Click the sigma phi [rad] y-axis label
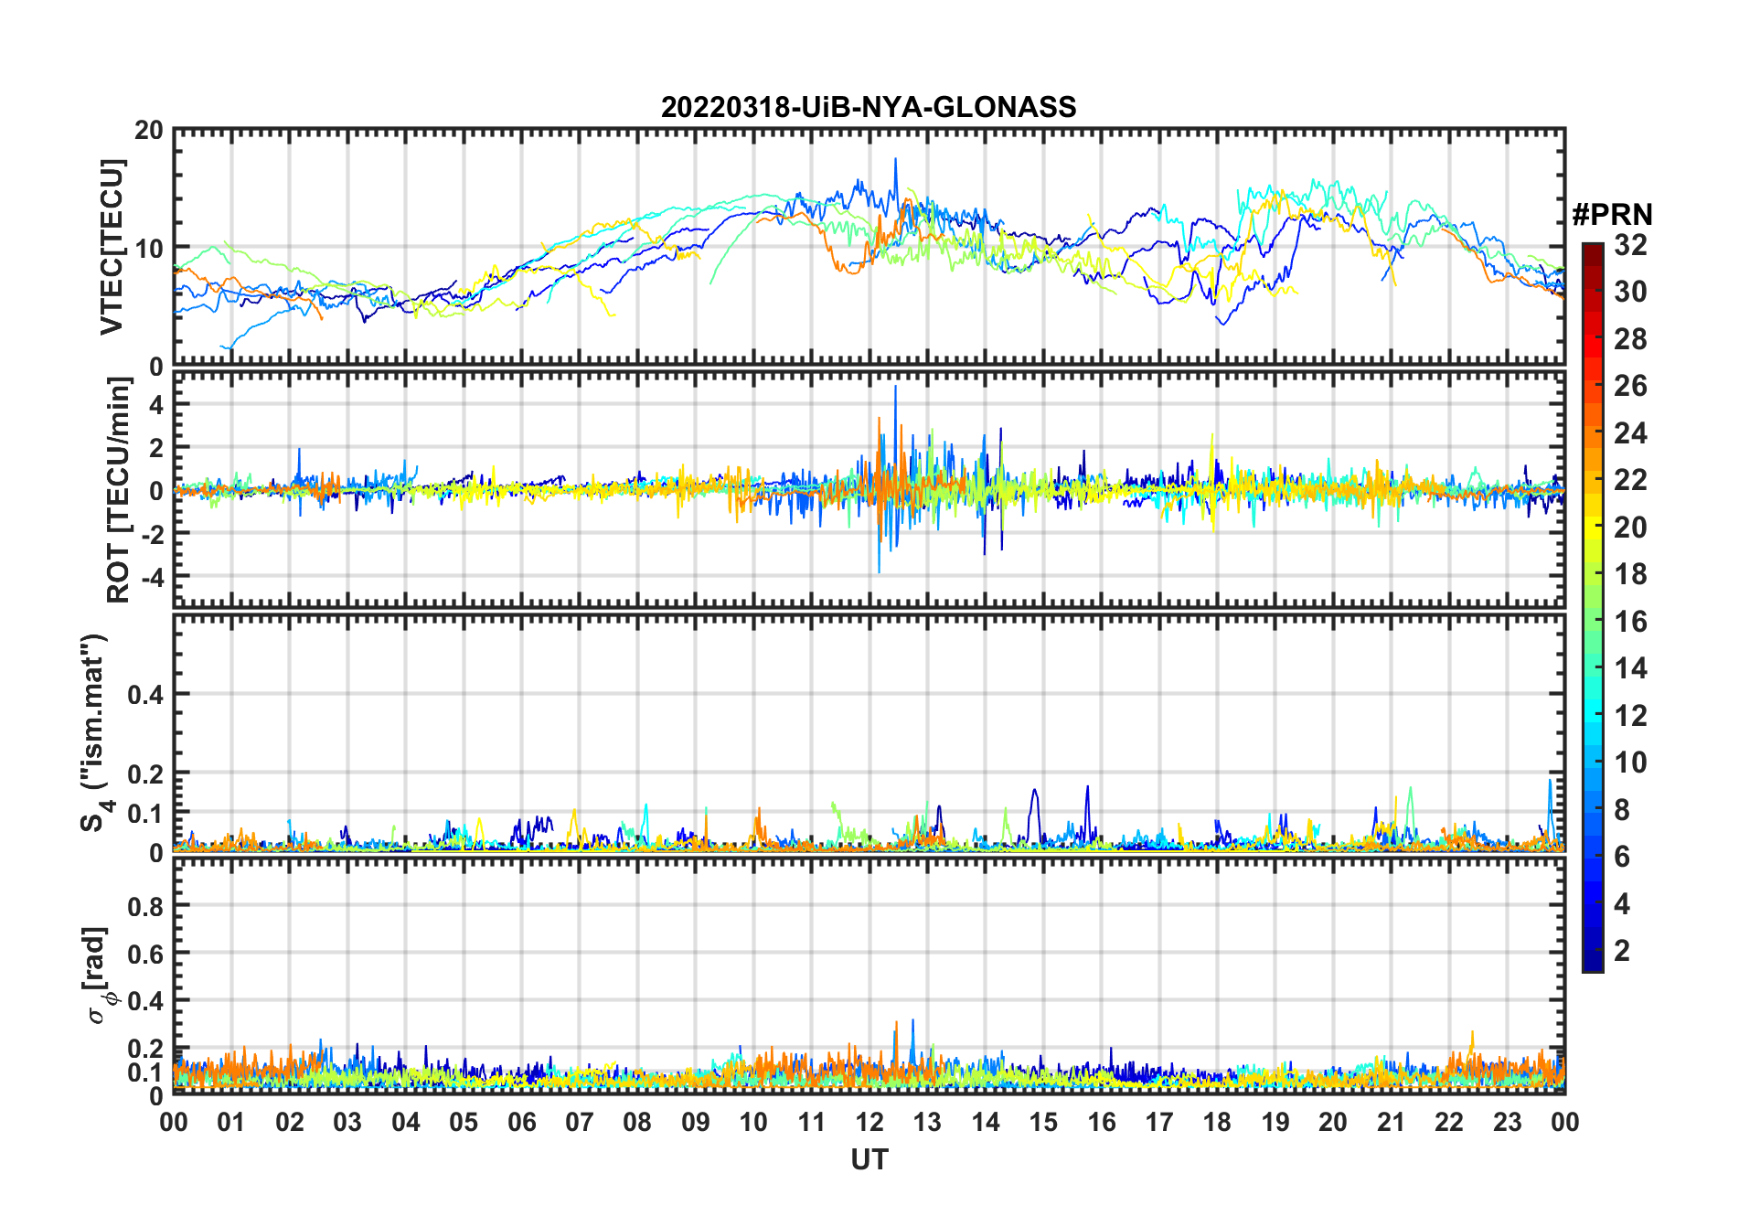The width and height of the screenshot is (1739, 1216). click(99, 975)
